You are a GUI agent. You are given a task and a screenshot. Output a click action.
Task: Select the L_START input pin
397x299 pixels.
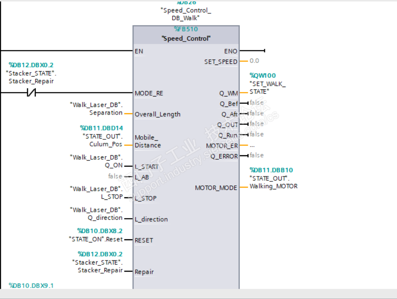point(147,167)
